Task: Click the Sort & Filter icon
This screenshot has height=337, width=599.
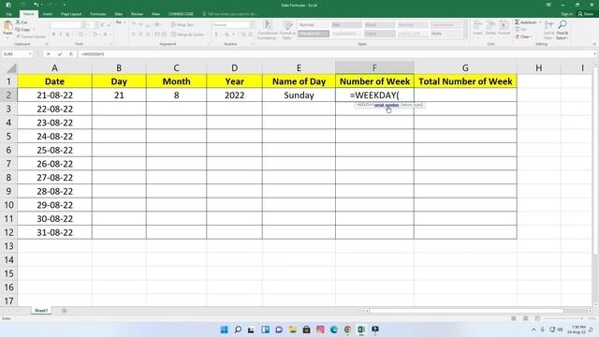Action: [548, 25]
